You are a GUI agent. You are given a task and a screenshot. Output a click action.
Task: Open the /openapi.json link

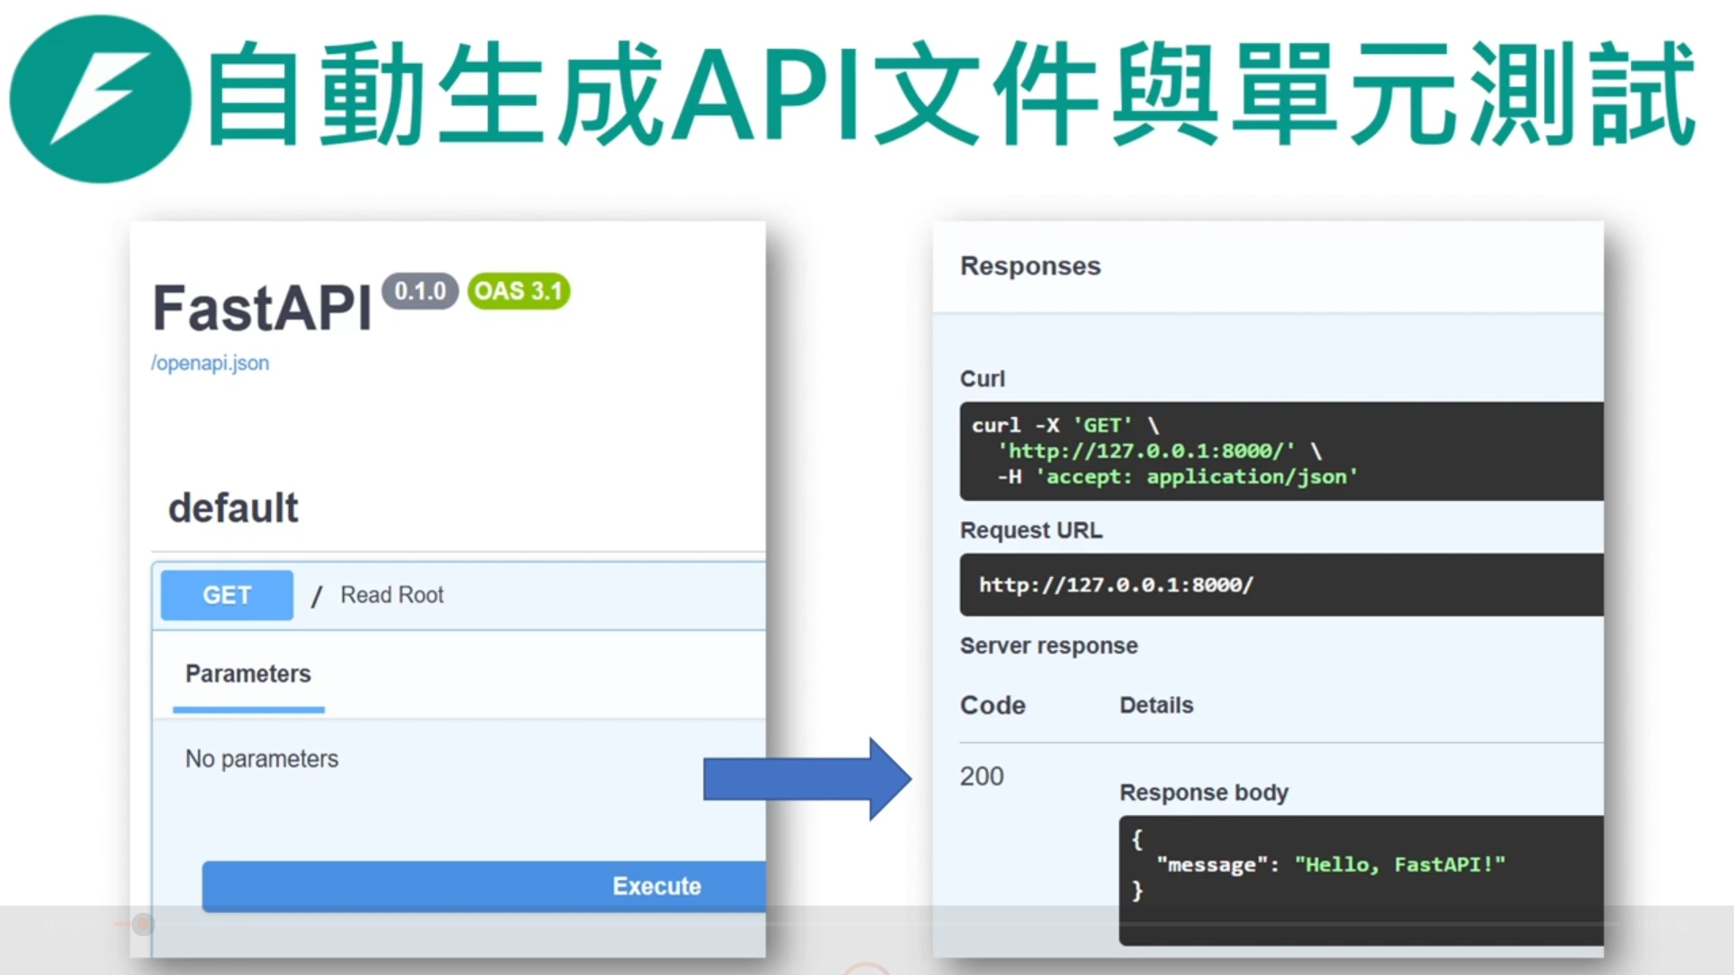point(210,363)
